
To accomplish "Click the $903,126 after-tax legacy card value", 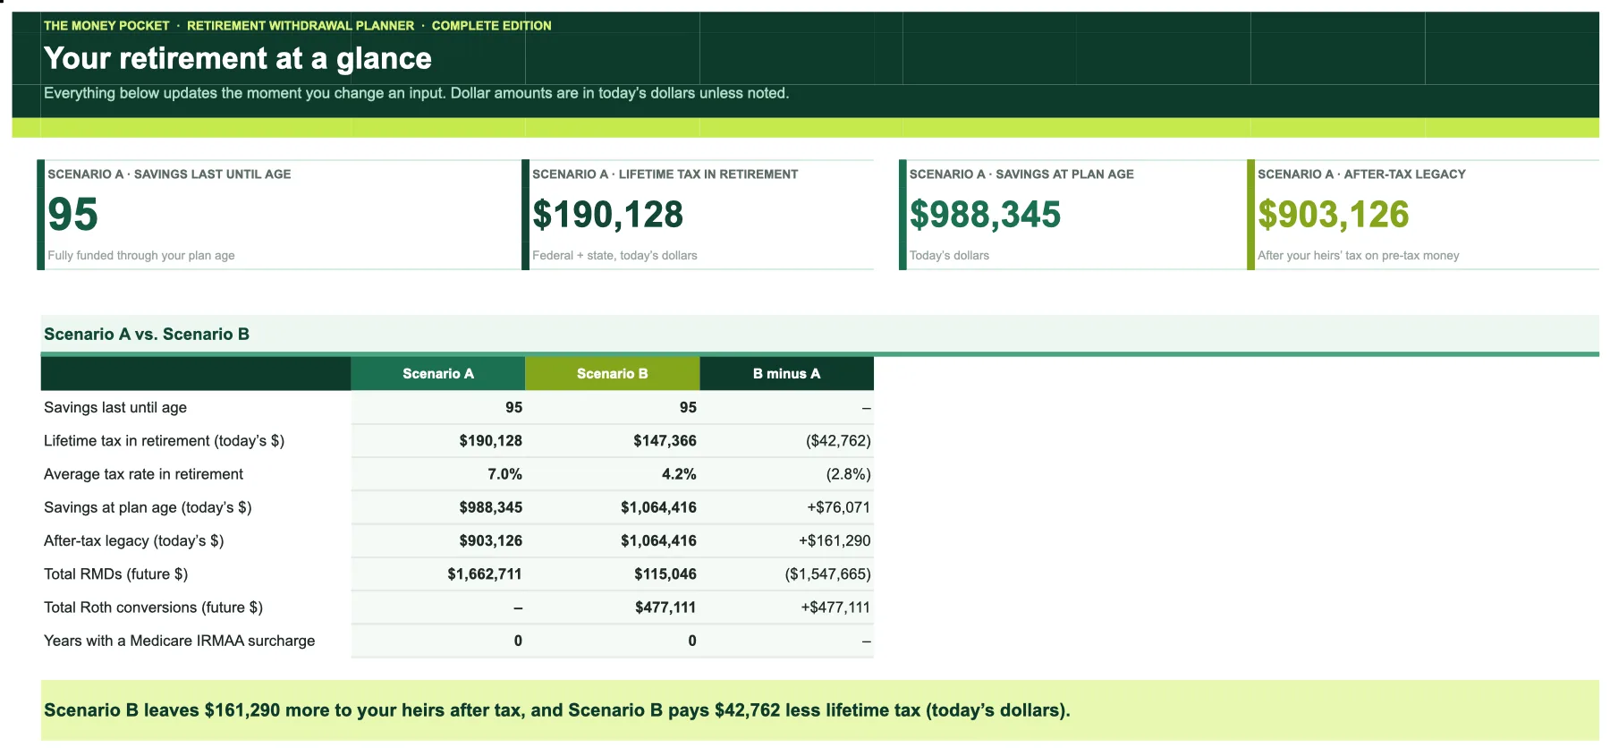I will click(1333, 215).
